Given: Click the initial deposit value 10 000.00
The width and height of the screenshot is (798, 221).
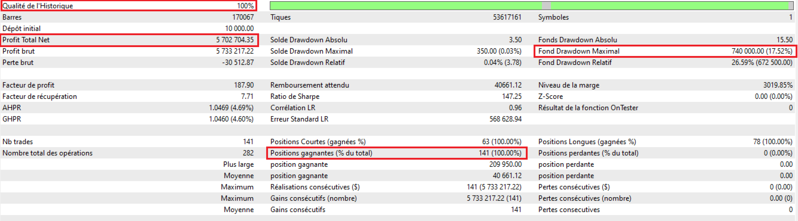Looking at the screenshot, I should [x=240, y=29].
